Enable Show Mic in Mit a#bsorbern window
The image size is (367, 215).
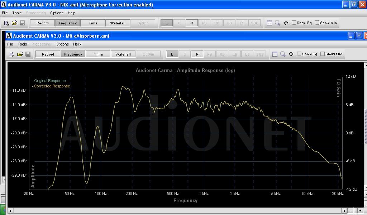[323, 54]
